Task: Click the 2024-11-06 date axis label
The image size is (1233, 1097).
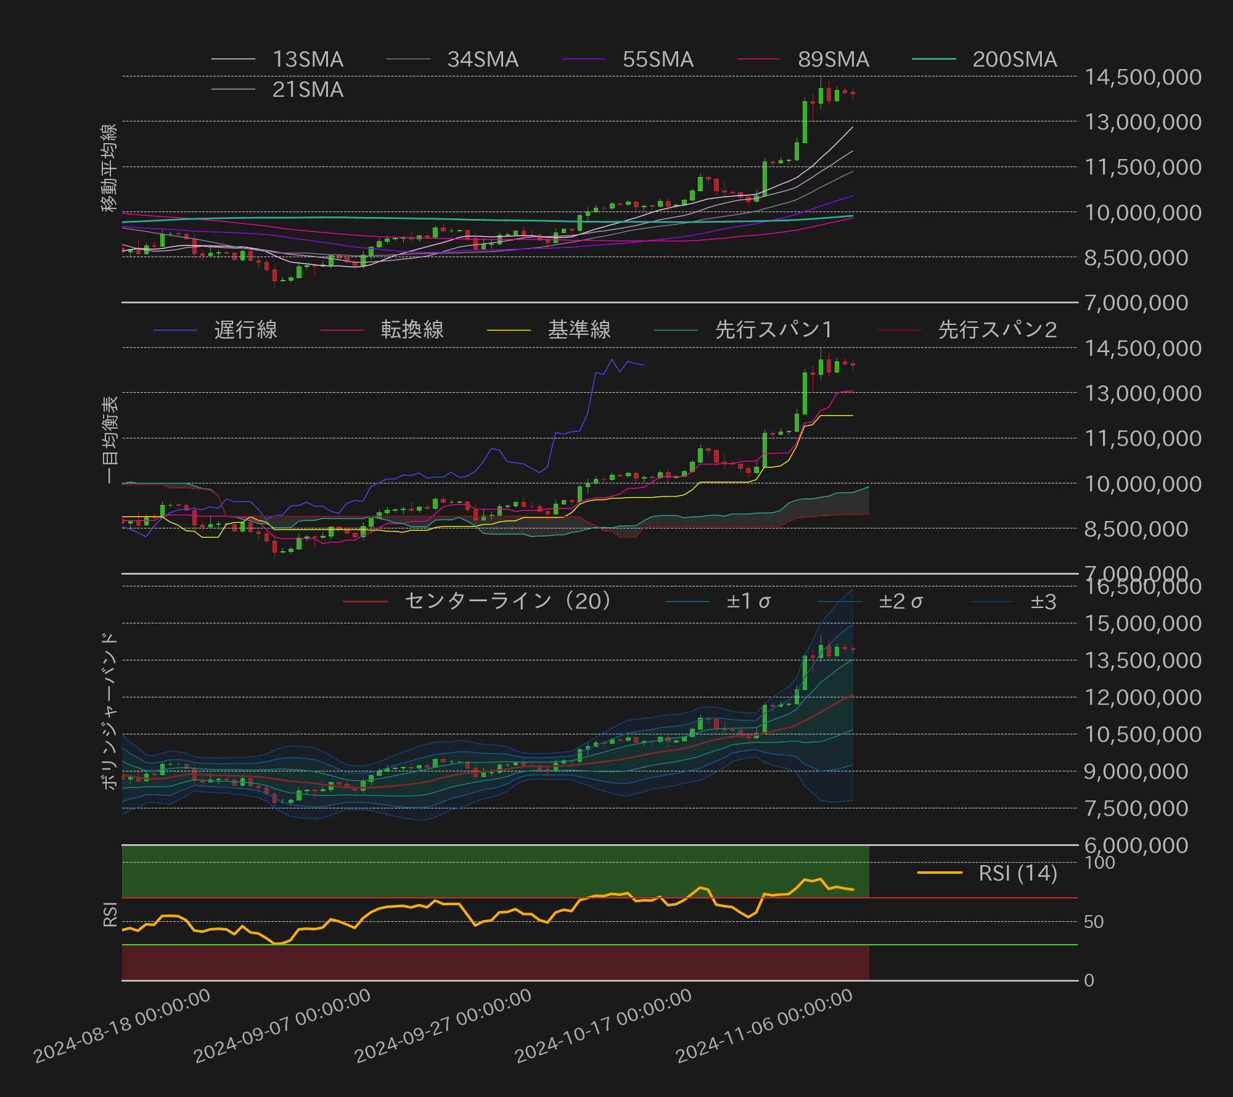Action: 764,1026
